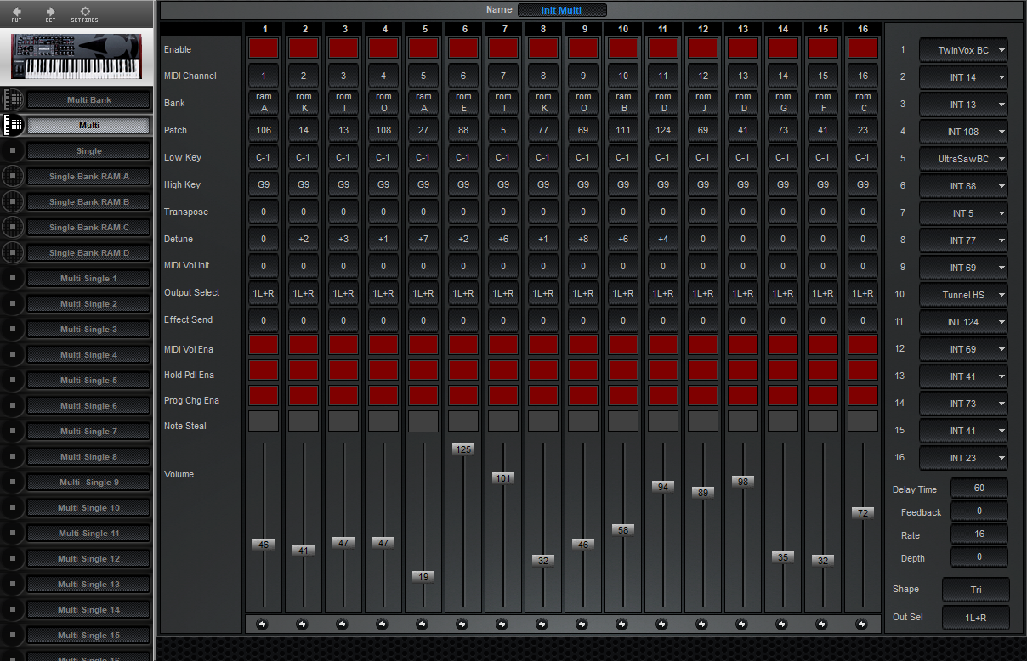Switch to Multi Single 3
This screenshot has height=661, width=1027.
coord(88,330)
